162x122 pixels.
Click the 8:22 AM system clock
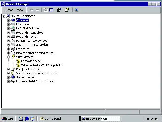(x=152, y=119)
